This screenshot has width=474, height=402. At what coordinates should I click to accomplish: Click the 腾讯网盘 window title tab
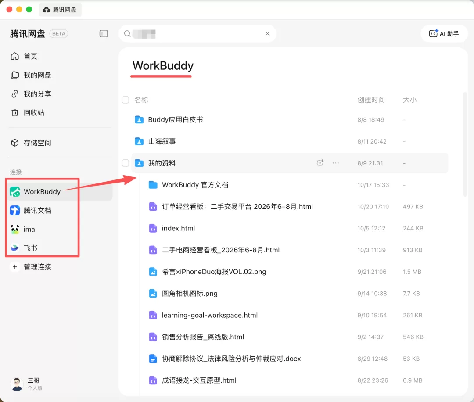pos(60,10)
